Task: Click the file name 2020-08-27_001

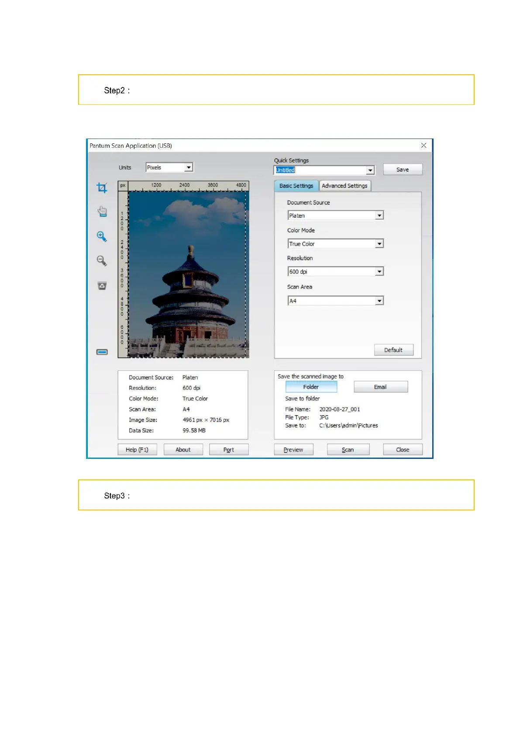Action: pos(340,410)
